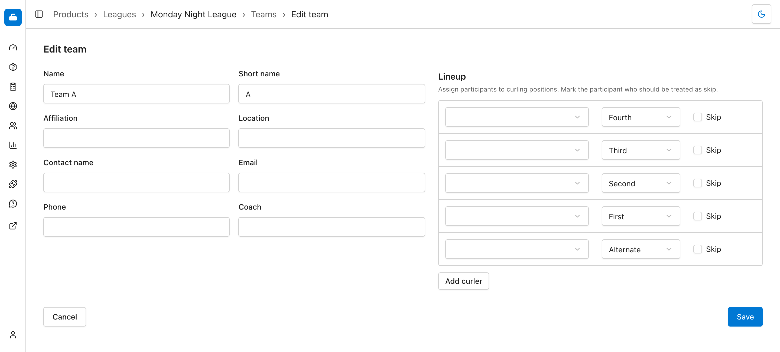Click the Affiliation input field

point(136,138)
